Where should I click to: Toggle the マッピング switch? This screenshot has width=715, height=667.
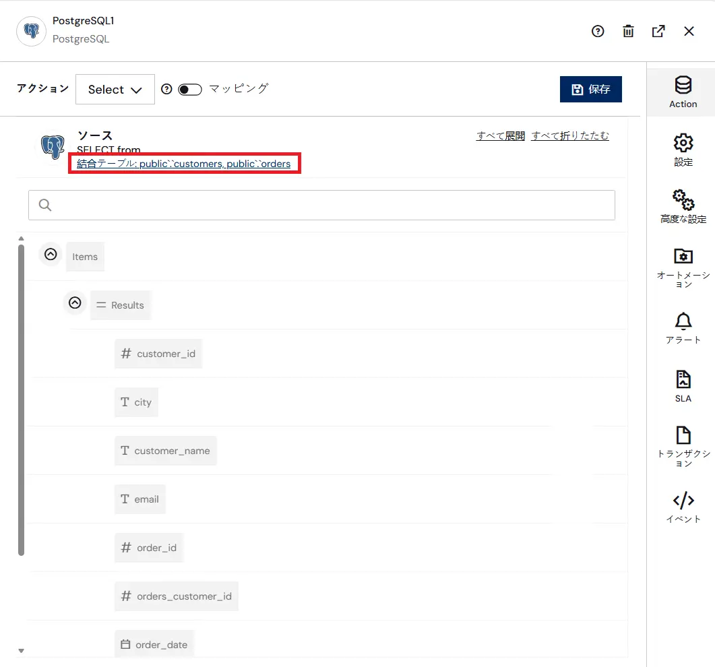189,90
